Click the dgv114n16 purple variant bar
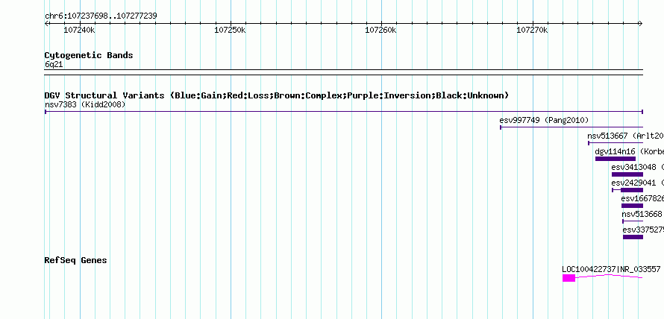664x319 pixels. click(616, 159)
